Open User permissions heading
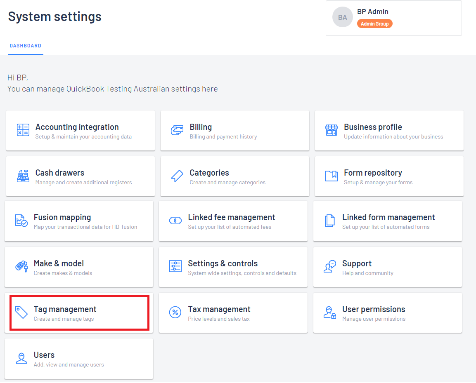 point(374,309)
